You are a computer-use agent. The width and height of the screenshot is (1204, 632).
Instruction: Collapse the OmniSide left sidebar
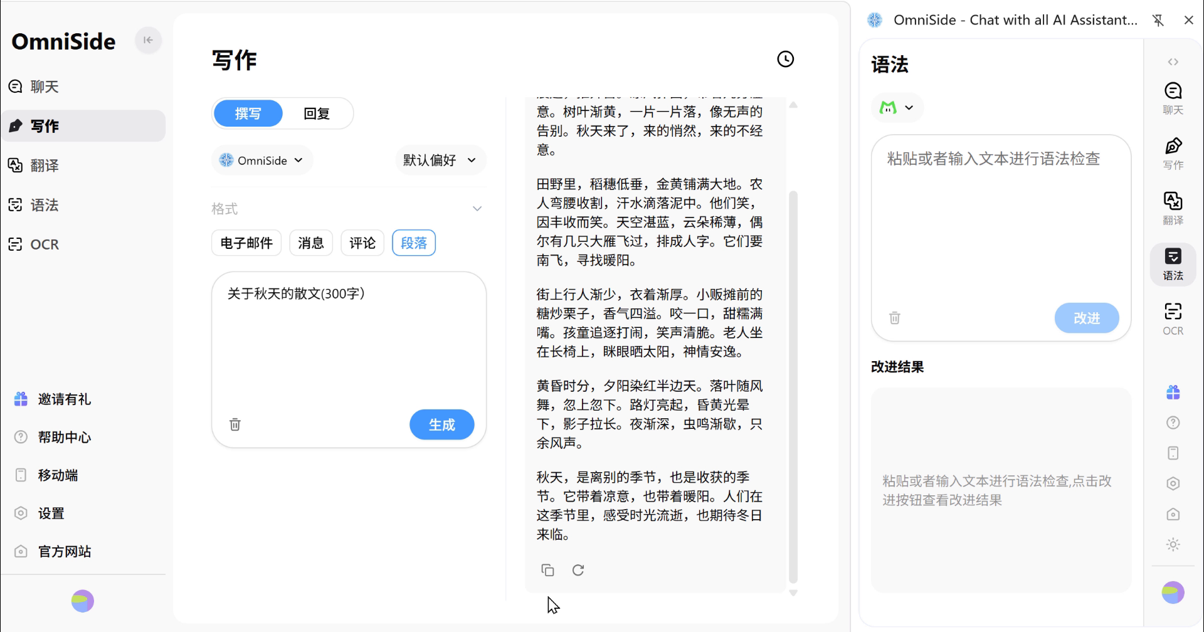(x=148, y=40)
